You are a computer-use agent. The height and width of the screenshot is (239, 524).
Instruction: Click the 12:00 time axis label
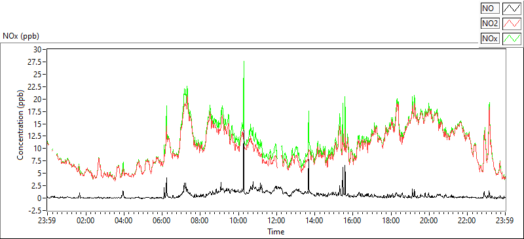[276, 221]
